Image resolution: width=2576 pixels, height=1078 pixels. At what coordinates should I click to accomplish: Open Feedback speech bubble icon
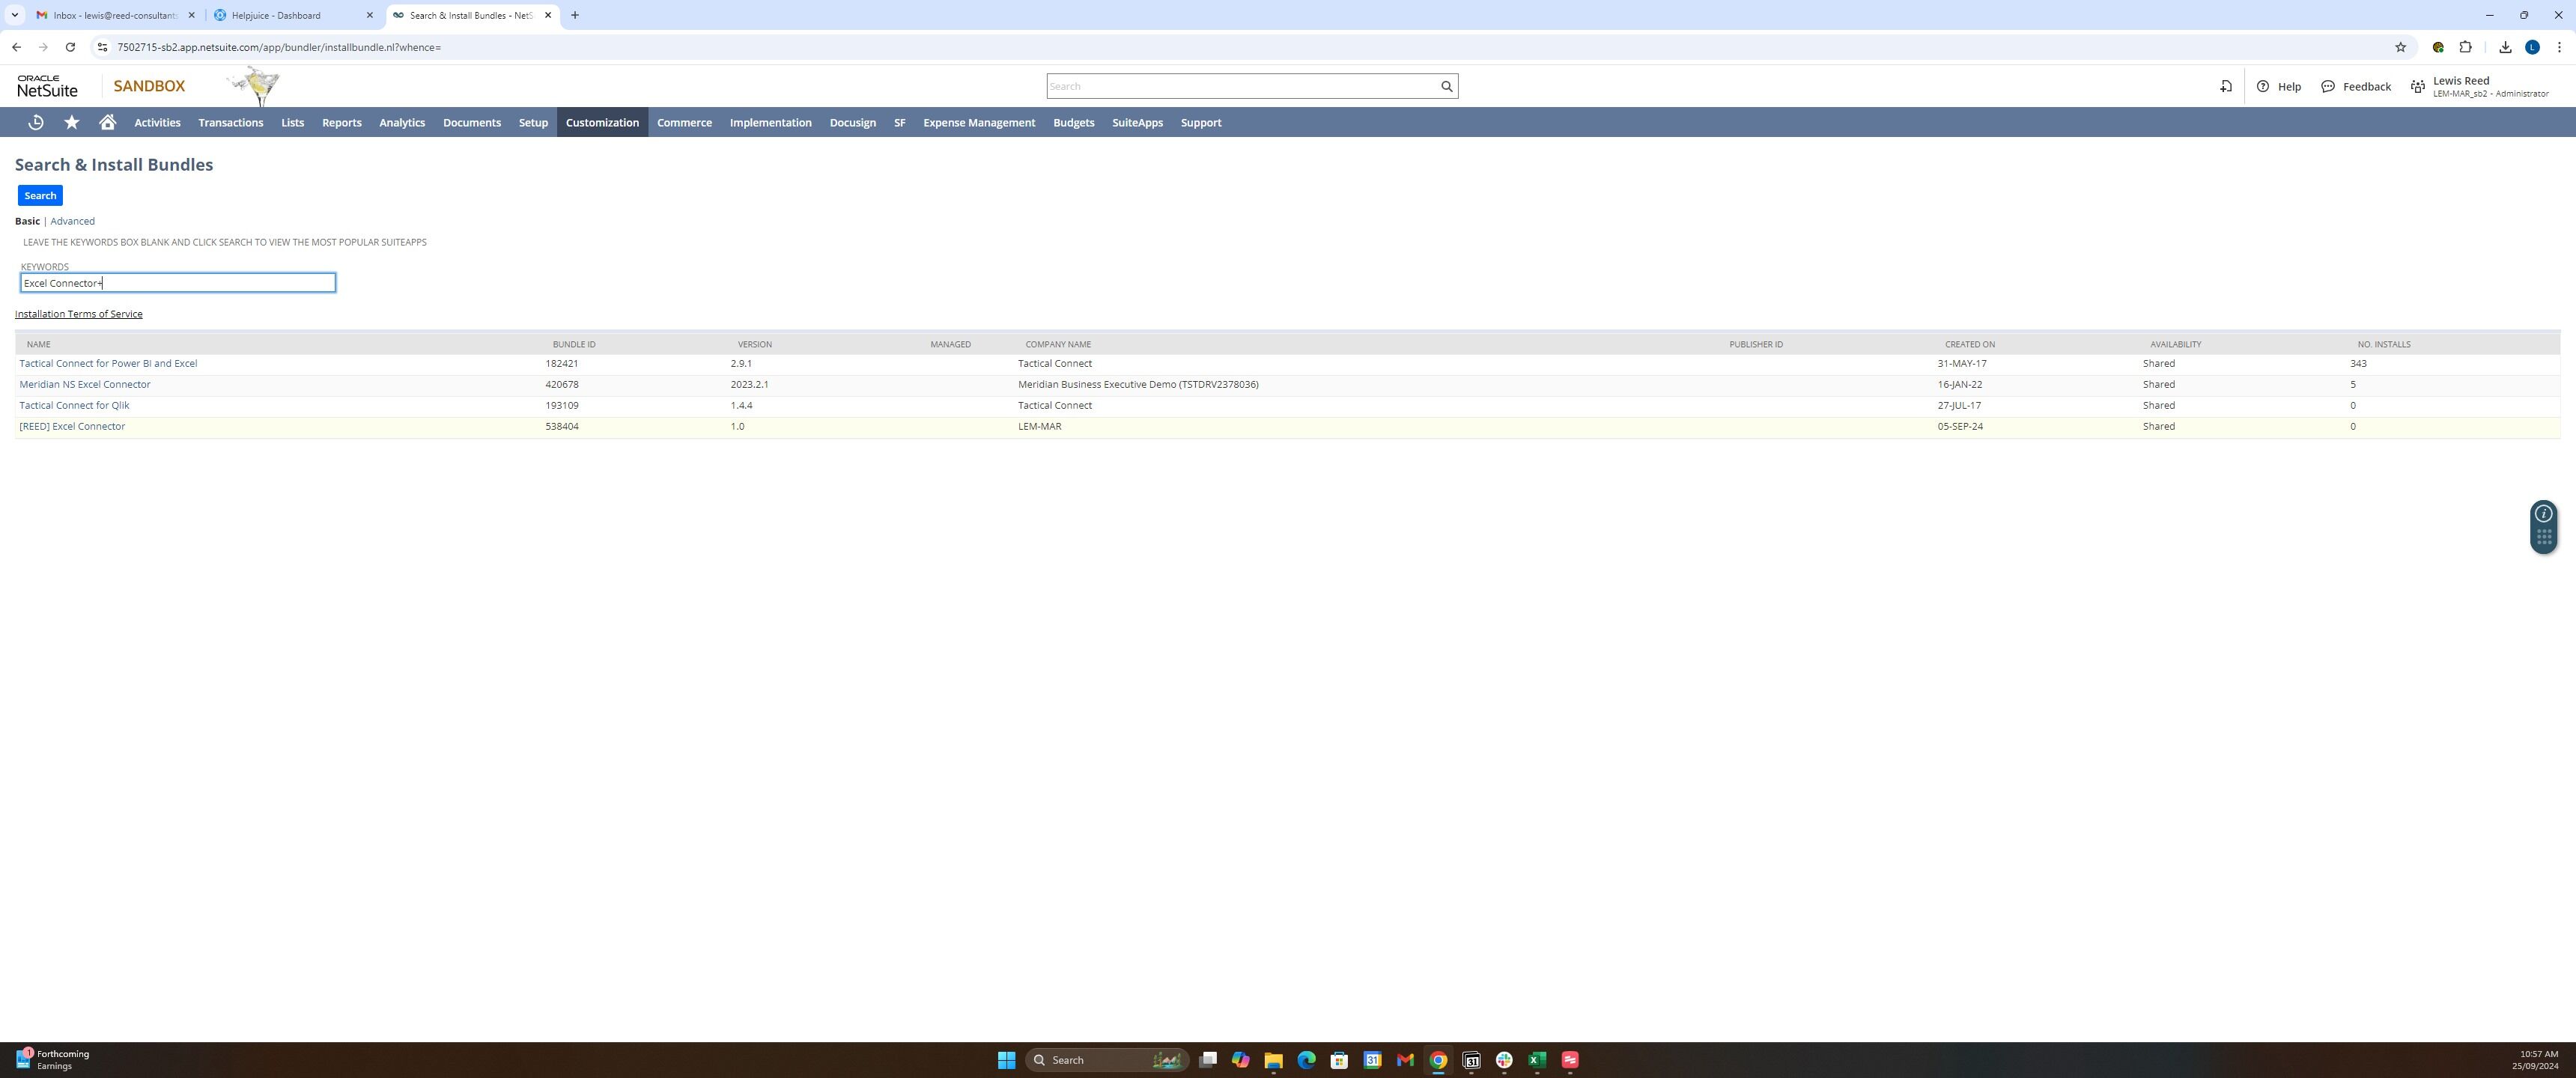click(2328, 86)
